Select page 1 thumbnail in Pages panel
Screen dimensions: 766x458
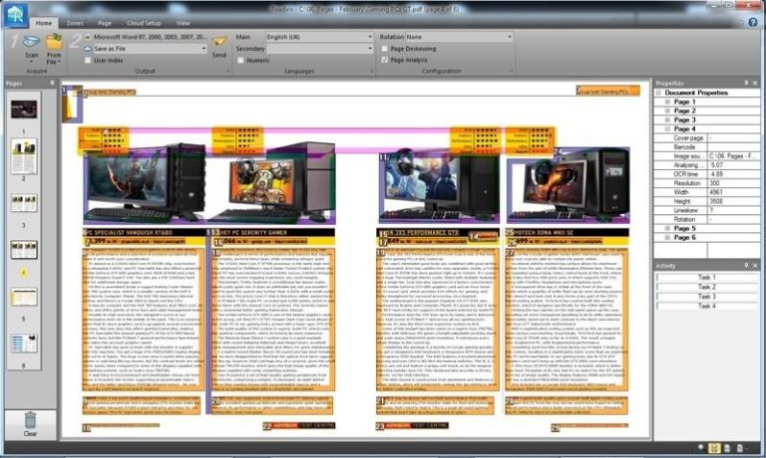(x=24, y=110)
